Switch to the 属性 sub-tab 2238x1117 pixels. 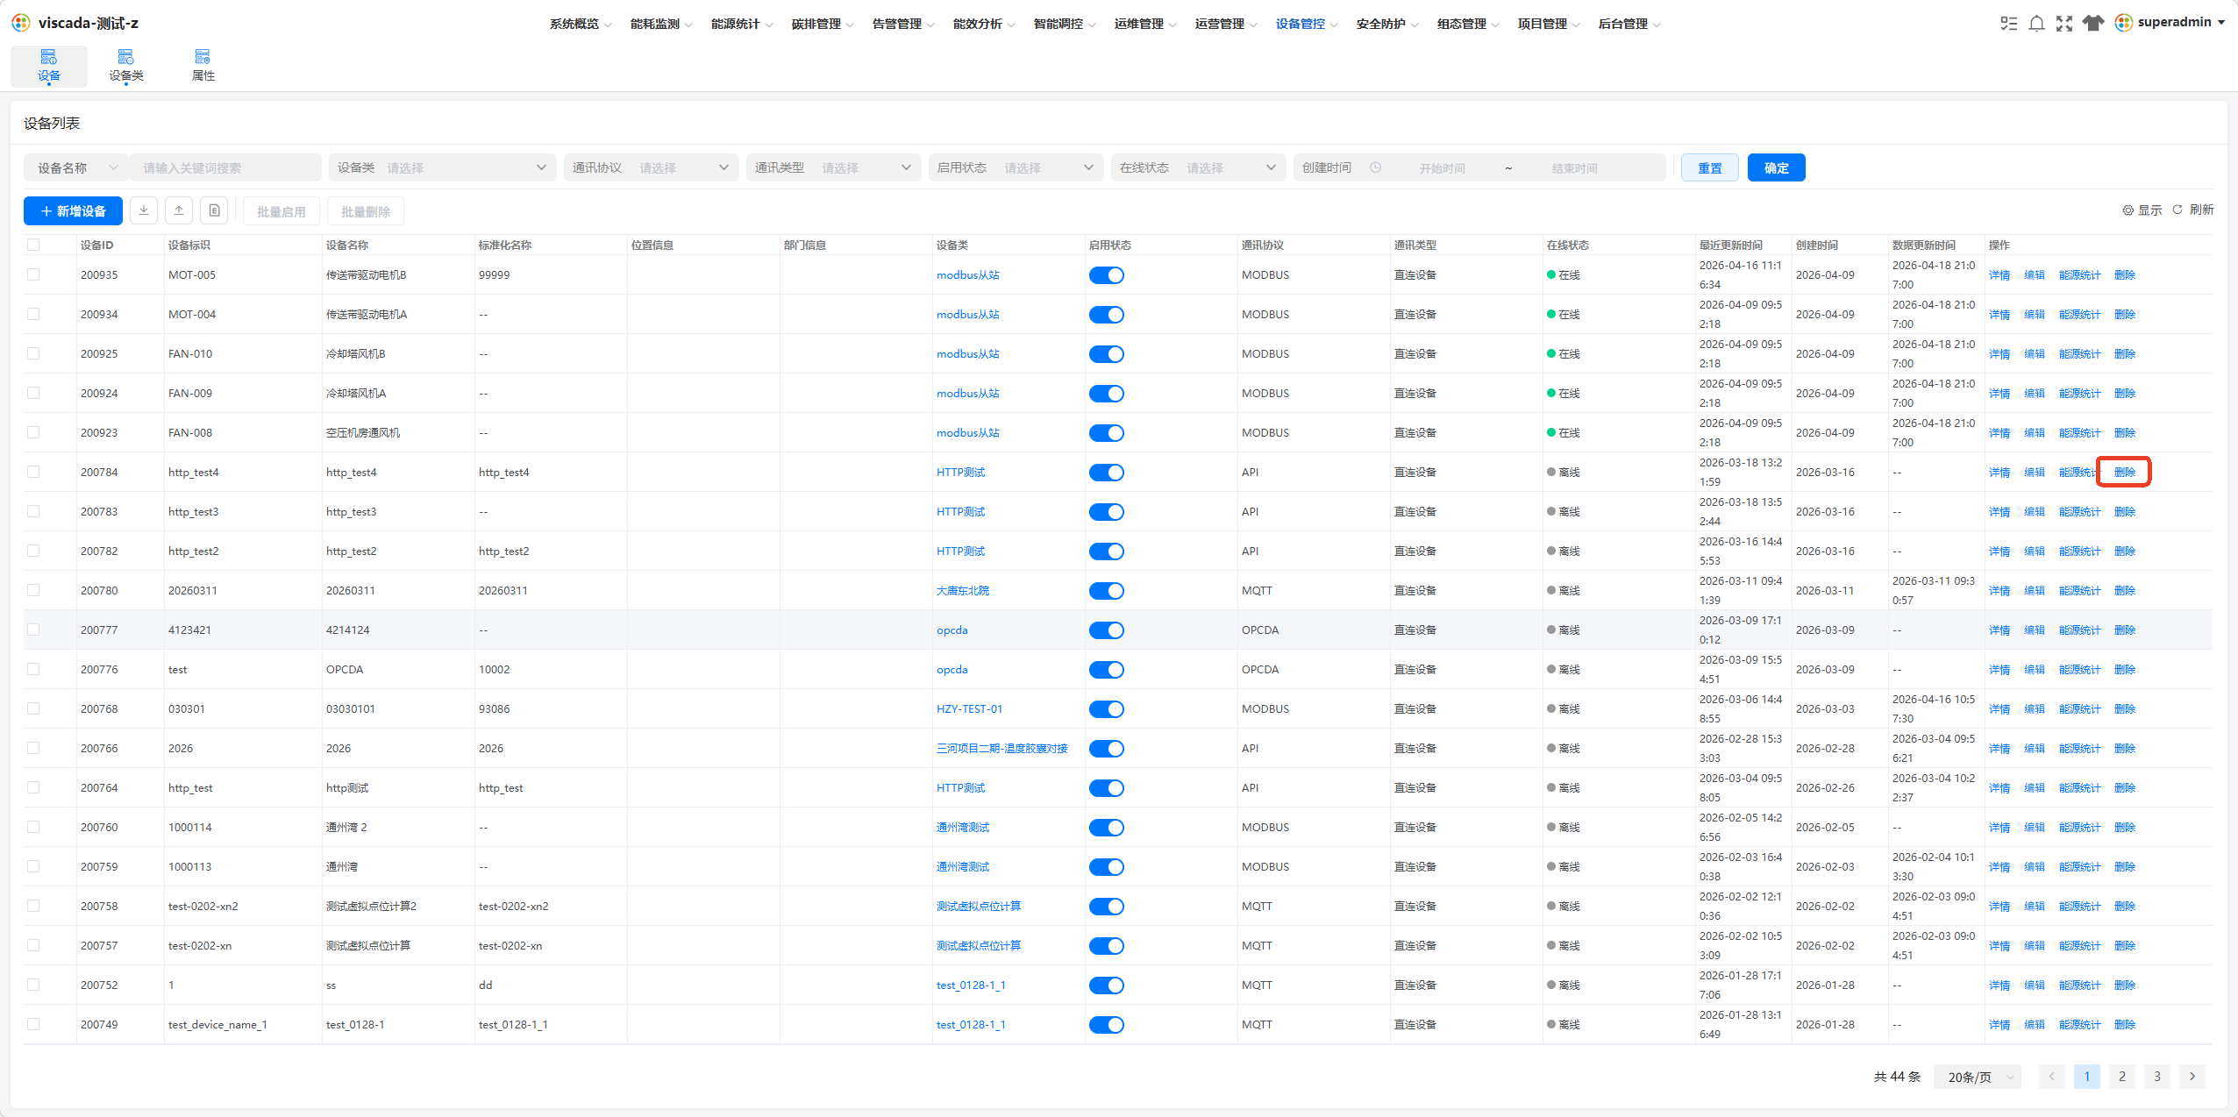tap(203, 66)
